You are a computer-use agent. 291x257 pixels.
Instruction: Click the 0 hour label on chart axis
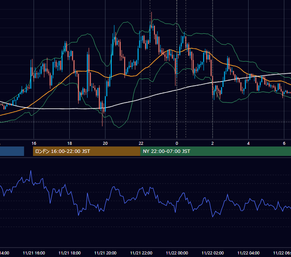177,143
